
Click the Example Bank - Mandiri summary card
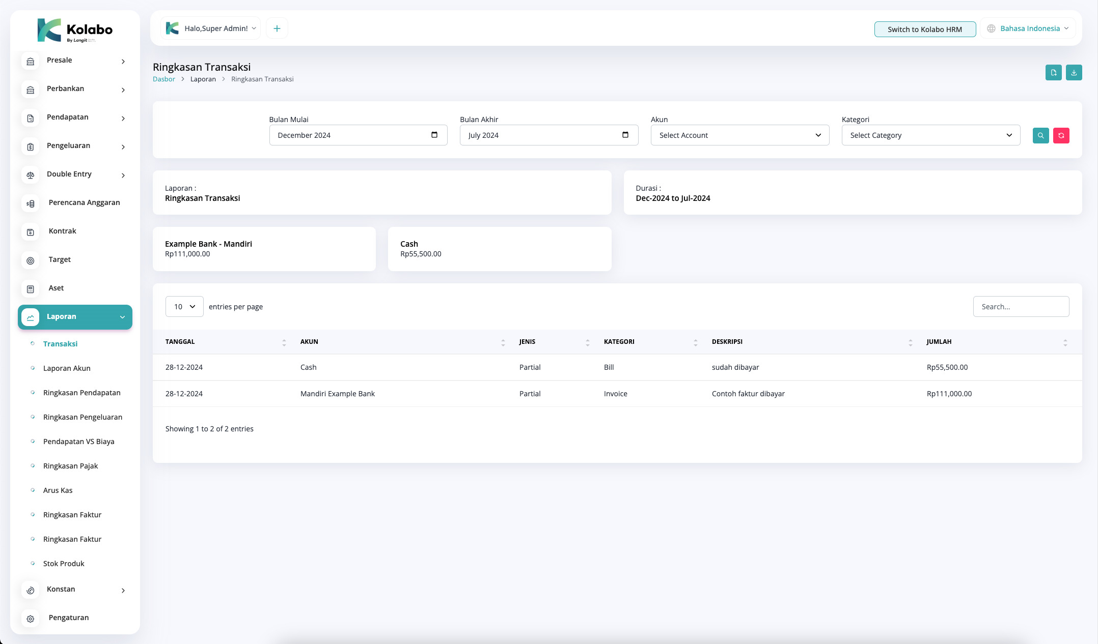pos(264,249)
